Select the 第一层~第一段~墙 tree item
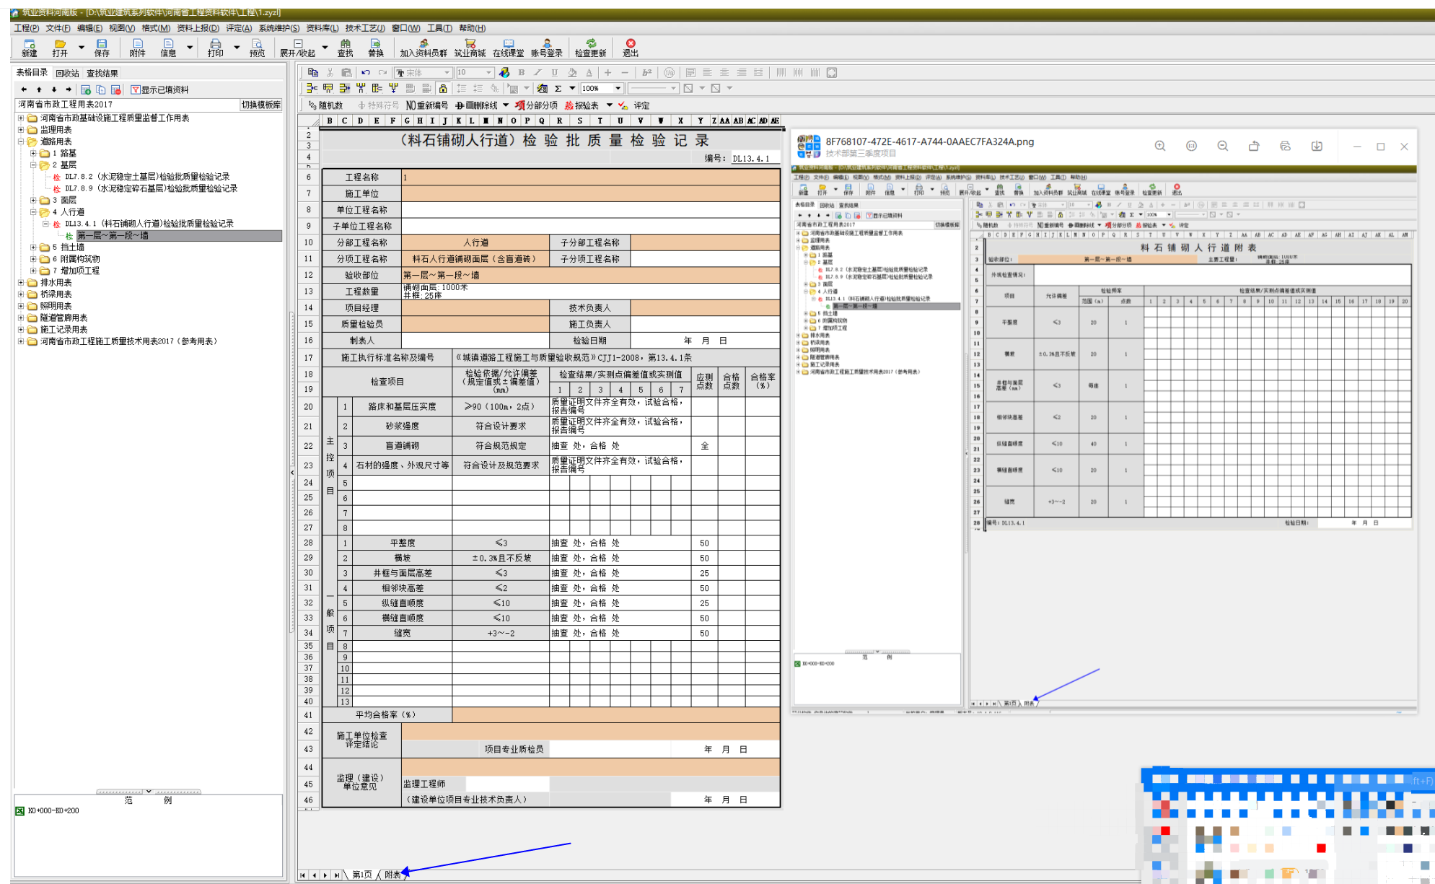 point(179,236)
